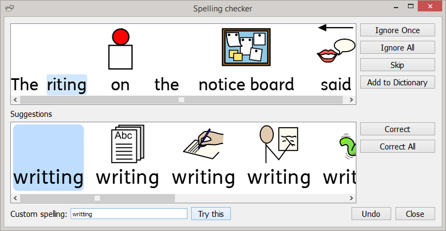This screenshot has height=231, width=446.
Task: Click the notice board symbol
Action: point(246,47)
